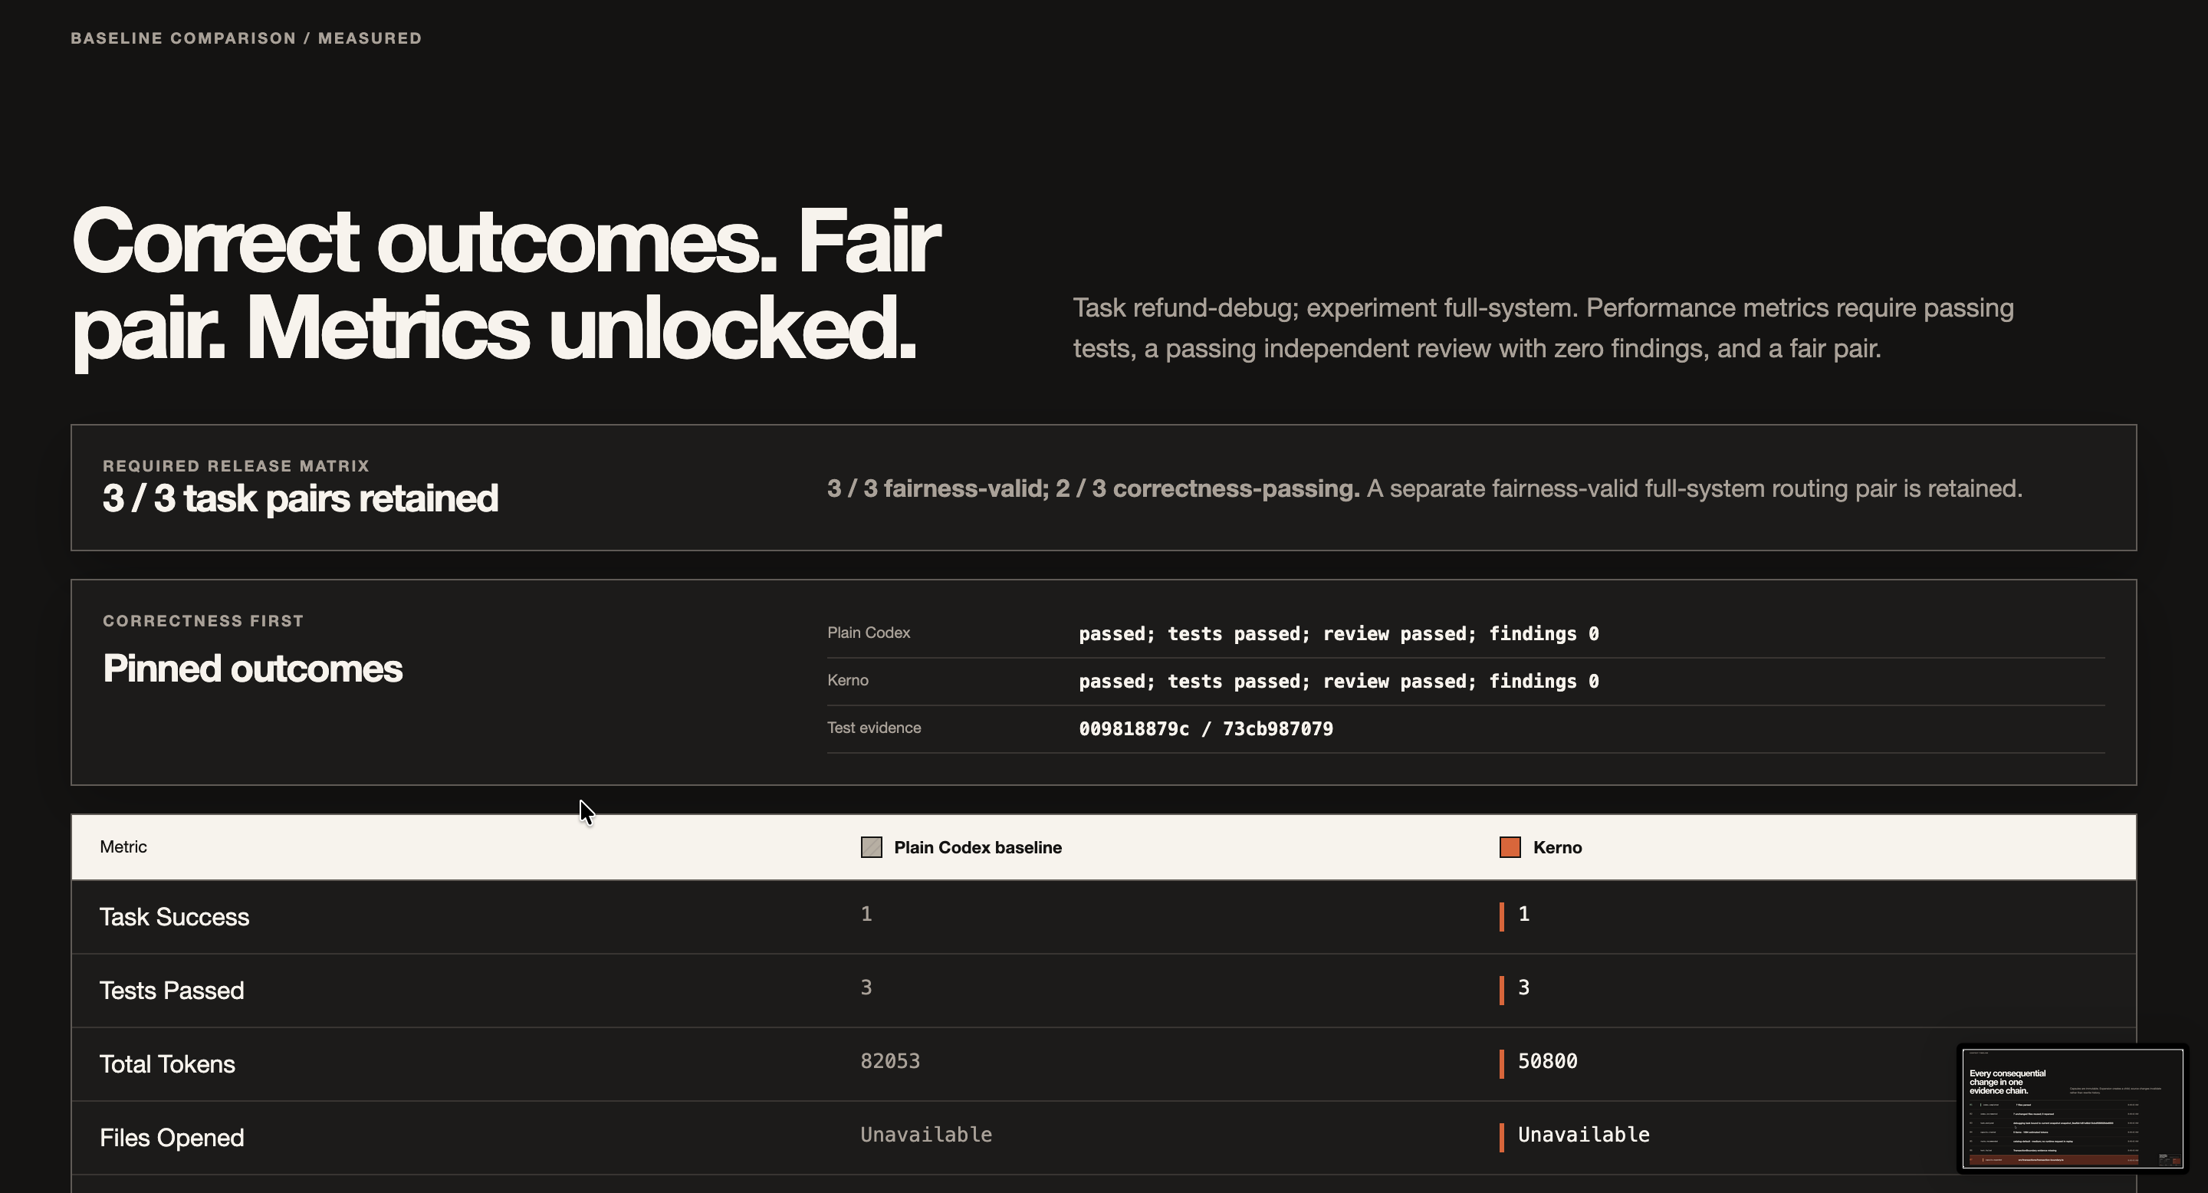Click the 'Plain Codex' label under Pinned outcomes

pos(869,633)
